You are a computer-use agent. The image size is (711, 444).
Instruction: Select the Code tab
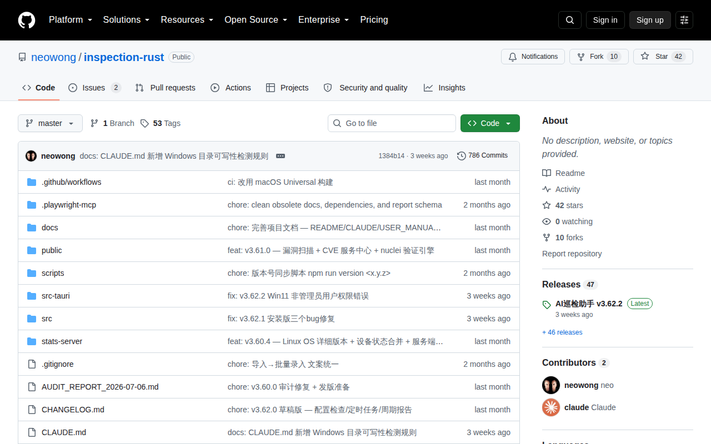click(x=39, y=88)
